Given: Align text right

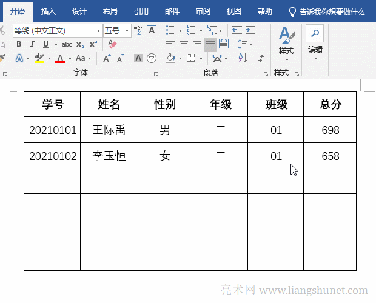Looking at the screenshot, I should click(x=197, y=44).
